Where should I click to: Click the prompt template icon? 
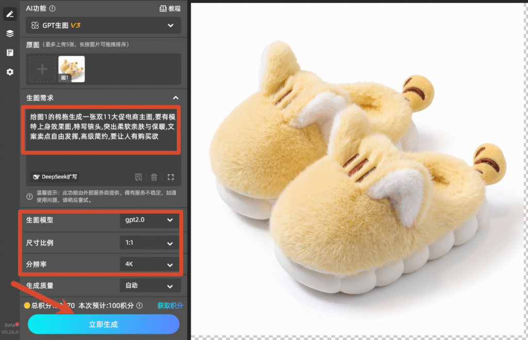tap(138, 177)
